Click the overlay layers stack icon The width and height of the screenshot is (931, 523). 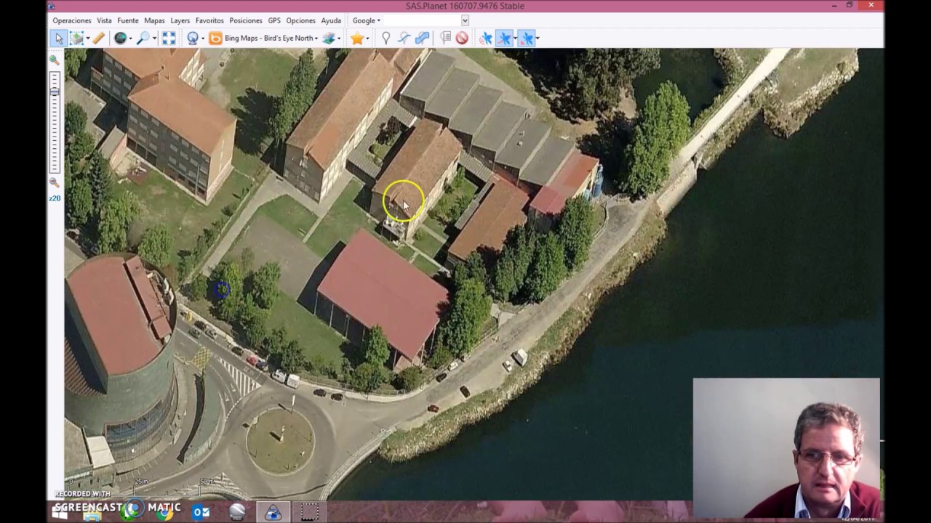pos(329,38)
